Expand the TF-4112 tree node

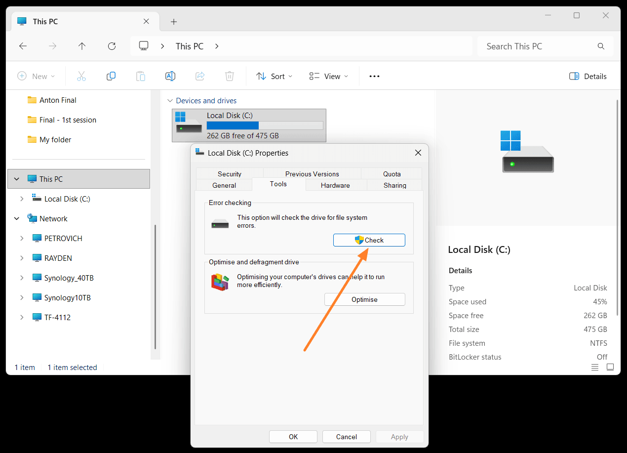(x=22, y=317)
